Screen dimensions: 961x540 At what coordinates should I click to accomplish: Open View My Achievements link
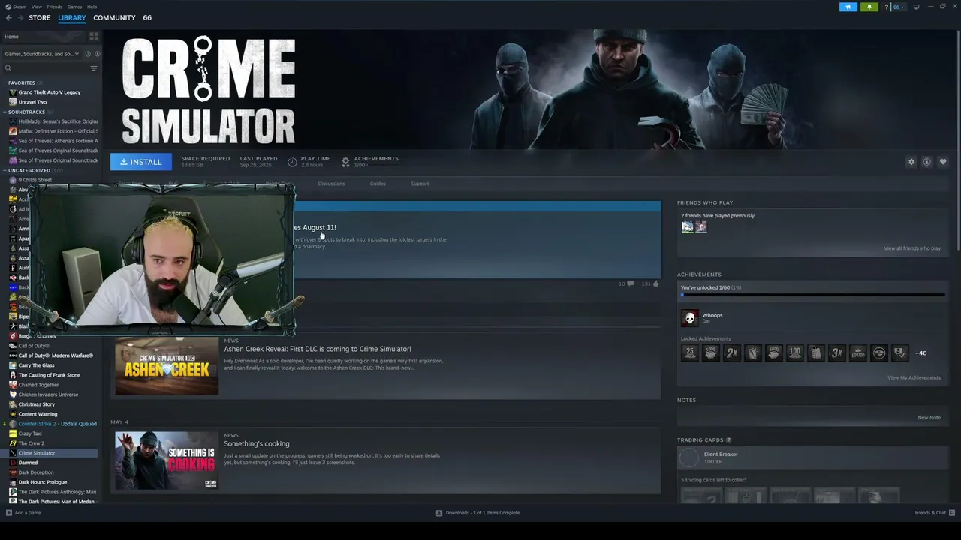click(914, 377)
